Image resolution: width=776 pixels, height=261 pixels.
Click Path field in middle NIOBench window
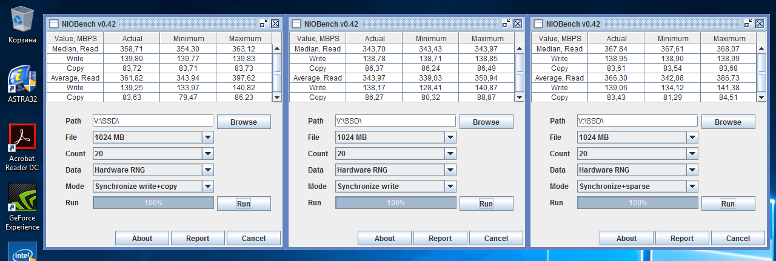pos(395,121)
